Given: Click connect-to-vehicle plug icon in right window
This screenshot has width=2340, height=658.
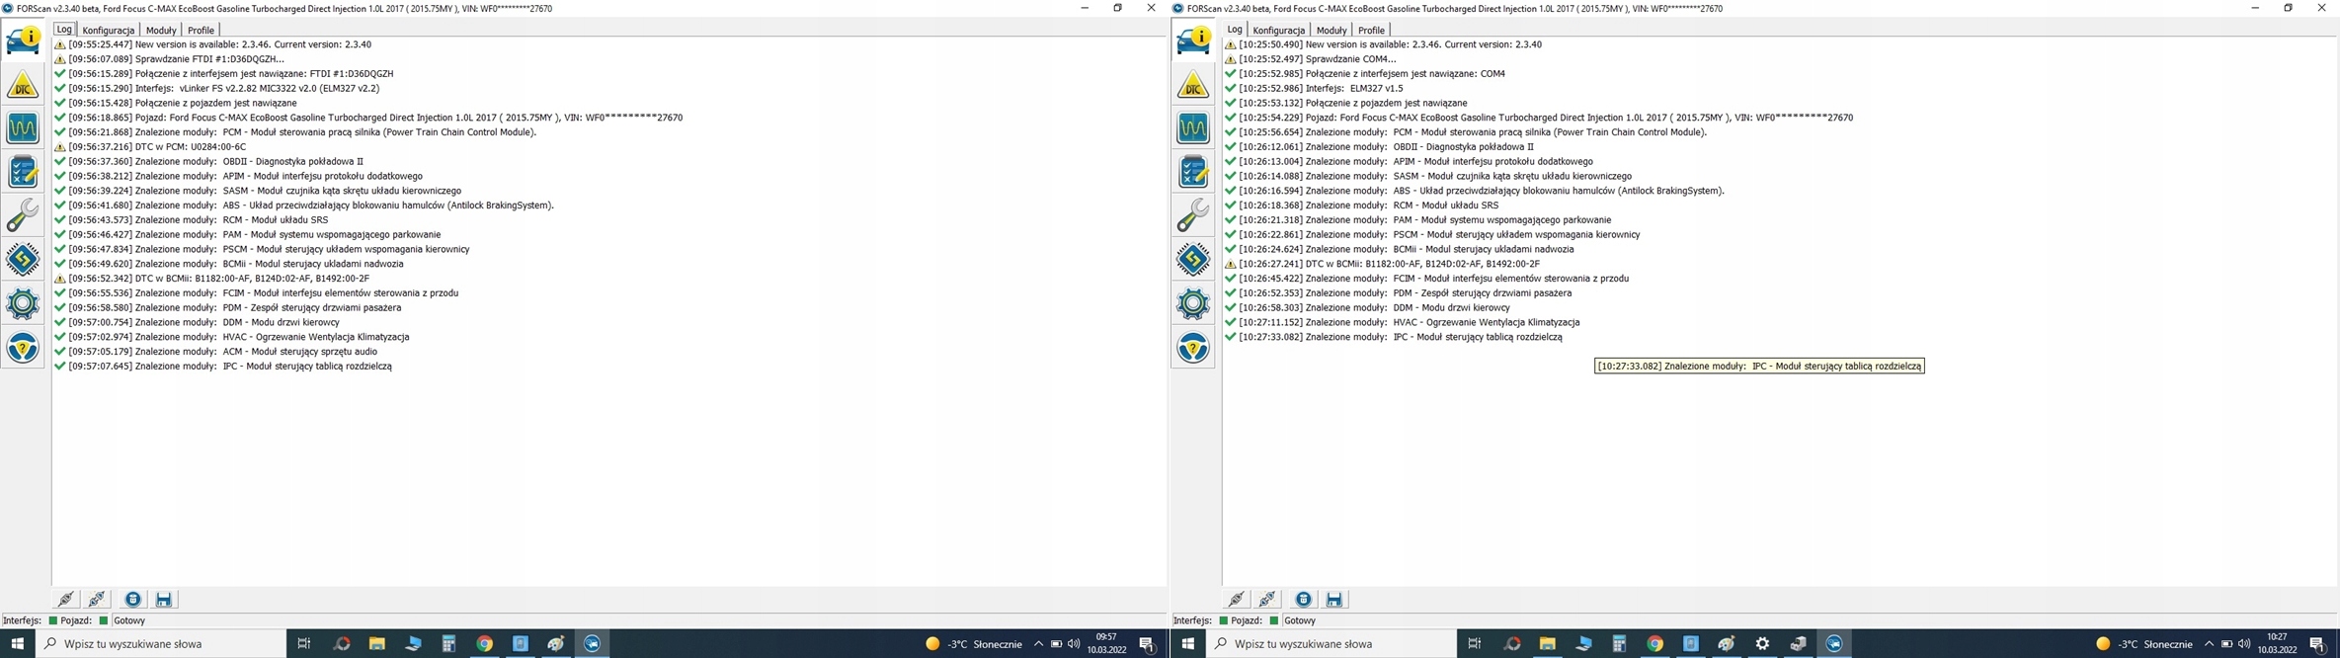Looking at the screenshot, I should pos(1236,599).
